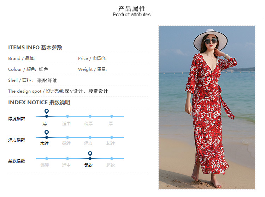
Task: Click the softness index pin marker
Action: click(90, 154)
